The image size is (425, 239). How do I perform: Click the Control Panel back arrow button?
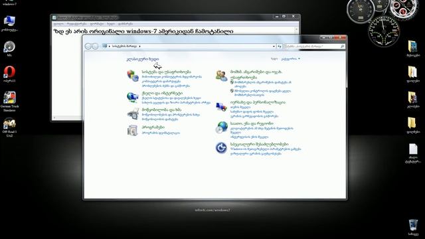pyautogui.click(x=88, y=46)
